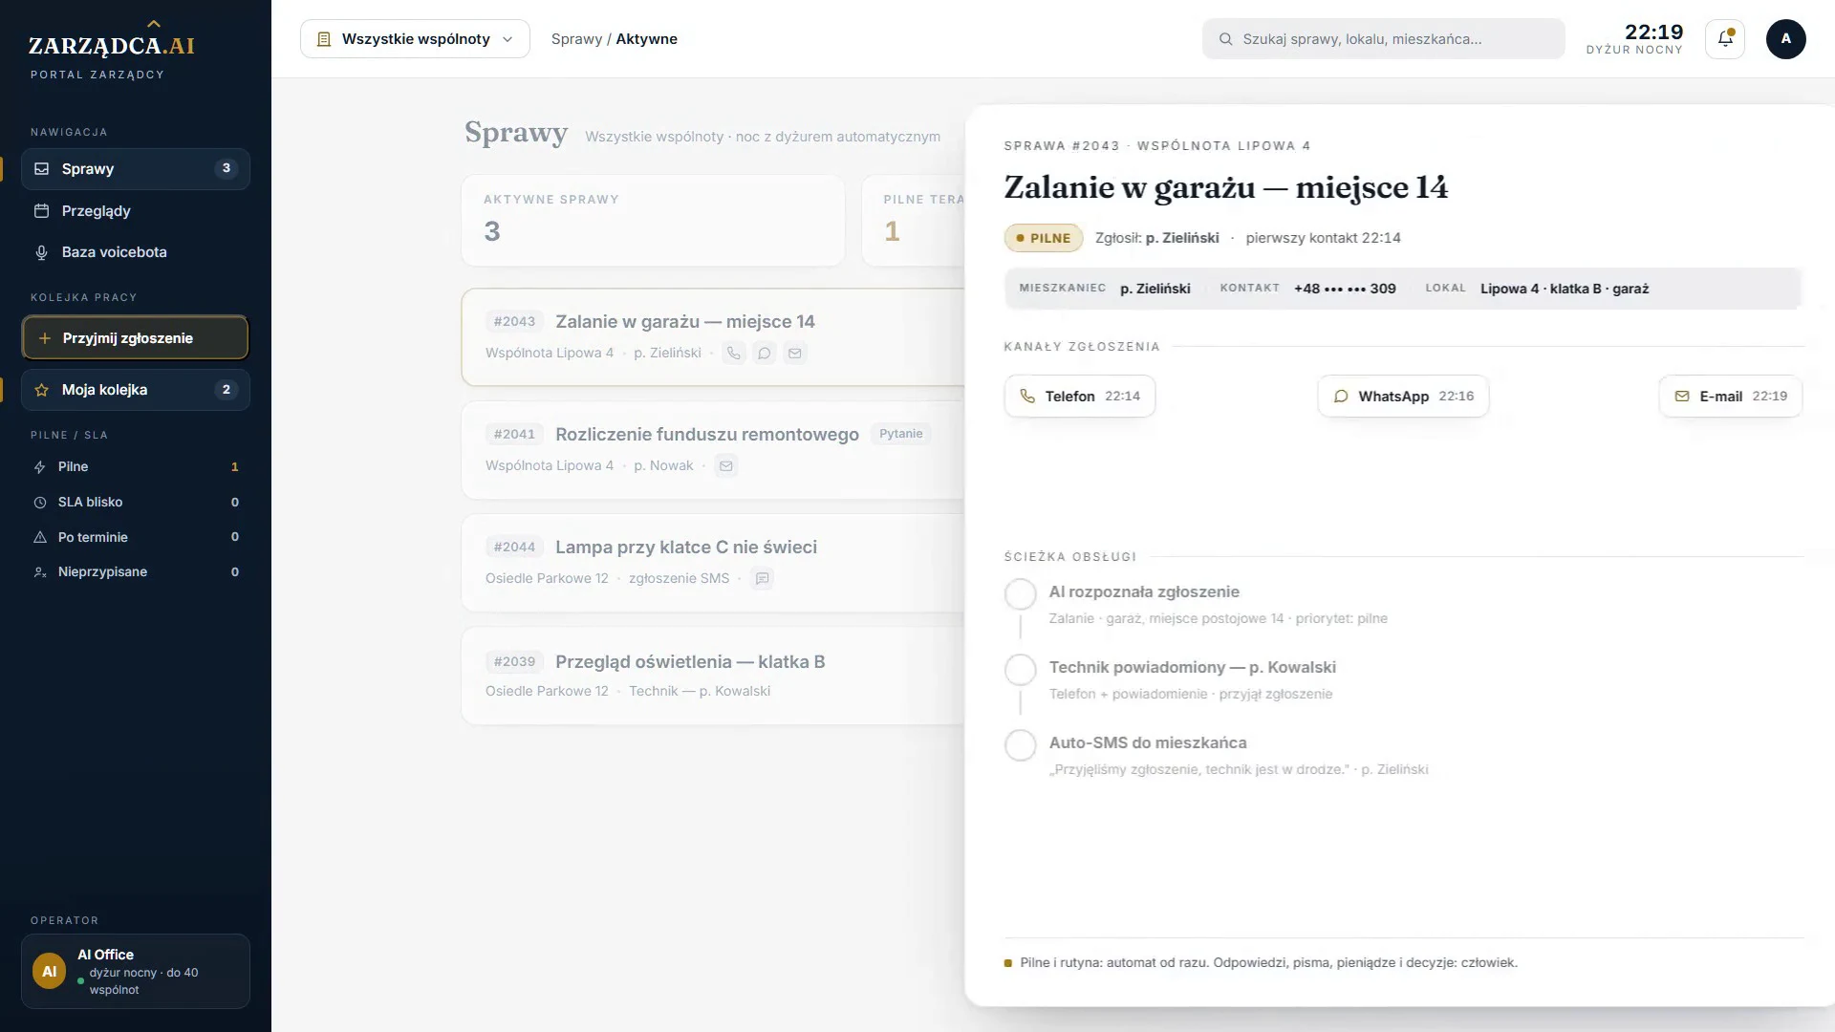Click step circle for AI rozpoznała zgłoszenie
Image resolution: width=1835 pixels, height=1032 pixels.
click(x=1021, y=594)
